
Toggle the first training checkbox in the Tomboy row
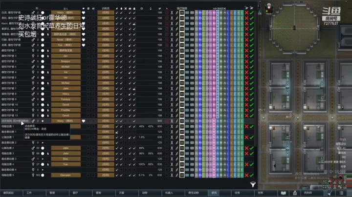tap(117, 99)
